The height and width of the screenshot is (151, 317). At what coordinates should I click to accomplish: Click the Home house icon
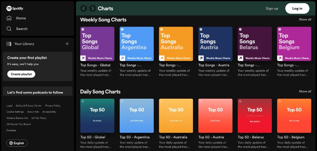[x=9, y=18]
